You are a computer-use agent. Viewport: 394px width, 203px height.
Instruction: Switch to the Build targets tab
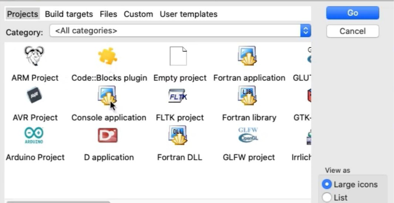tap(69, 14)
